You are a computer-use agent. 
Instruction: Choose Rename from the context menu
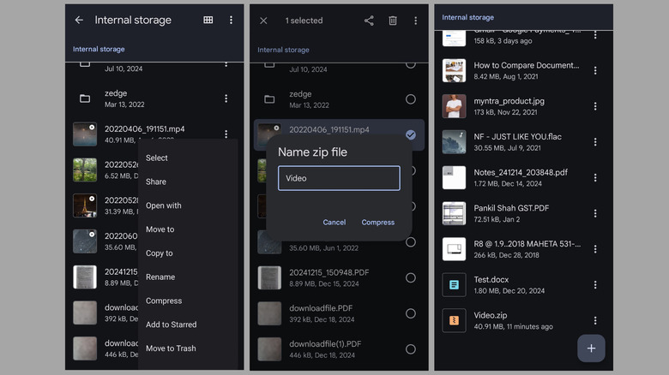click(x=160, y=277)
